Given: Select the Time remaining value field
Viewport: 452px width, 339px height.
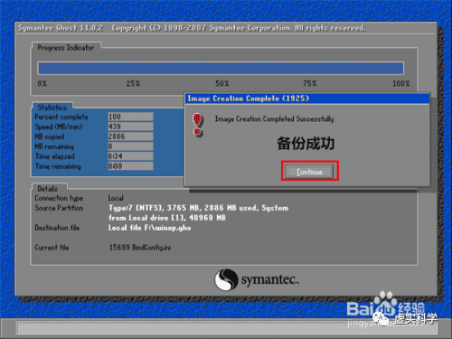Looking at the screenshot, I should click(130, 166).
